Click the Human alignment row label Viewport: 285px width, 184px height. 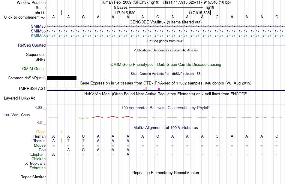click(39, 136)
